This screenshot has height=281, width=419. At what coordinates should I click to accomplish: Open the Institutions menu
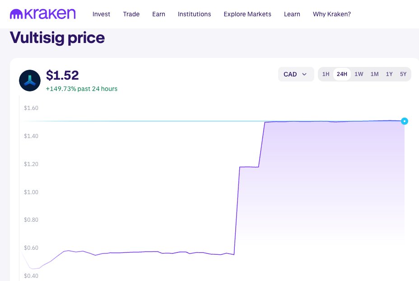(x=194, y=14)
